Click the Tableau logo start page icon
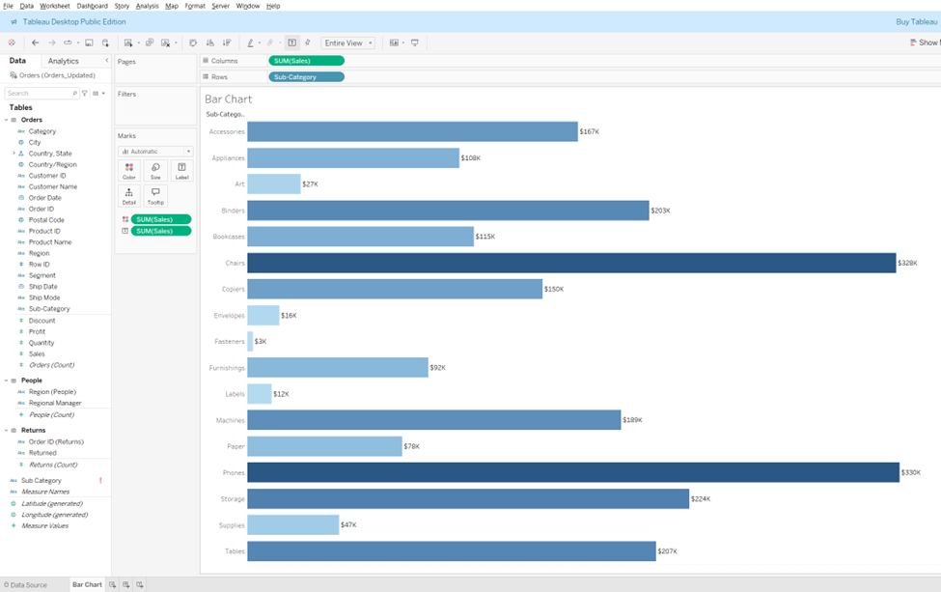941x592 pixels. tap(12, 42)
